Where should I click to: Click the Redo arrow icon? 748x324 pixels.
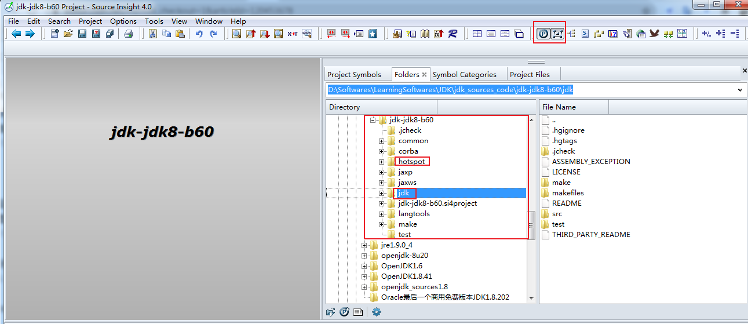(213, 34)
